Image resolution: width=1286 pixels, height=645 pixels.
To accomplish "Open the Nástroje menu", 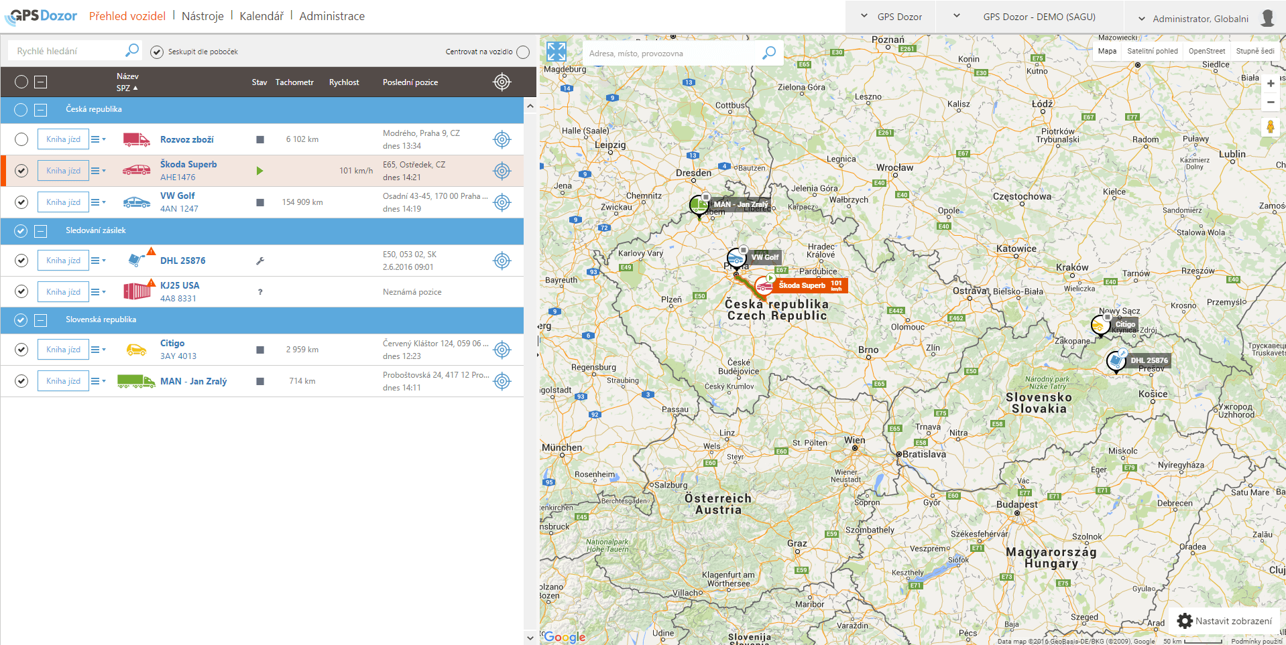I will 202,16.
